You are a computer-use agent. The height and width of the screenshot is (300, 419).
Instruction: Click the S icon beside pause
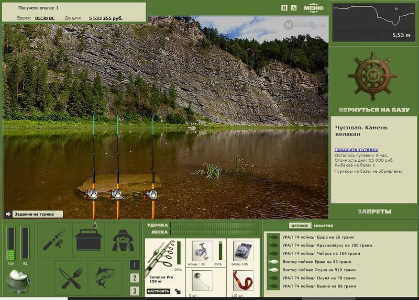(293, 8)
